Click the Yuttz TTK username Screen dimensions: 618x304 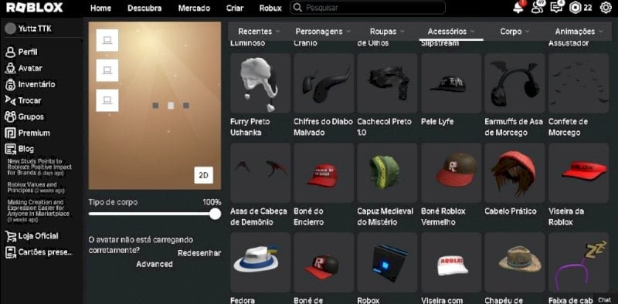click(35, 29)
